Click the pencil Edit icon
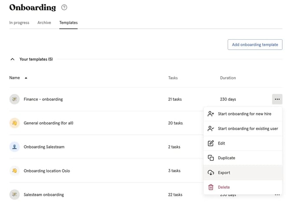The height and width of the screenshot is (209, 291). coord(211,143)
